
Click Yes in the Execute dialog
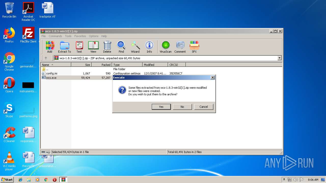161,107
